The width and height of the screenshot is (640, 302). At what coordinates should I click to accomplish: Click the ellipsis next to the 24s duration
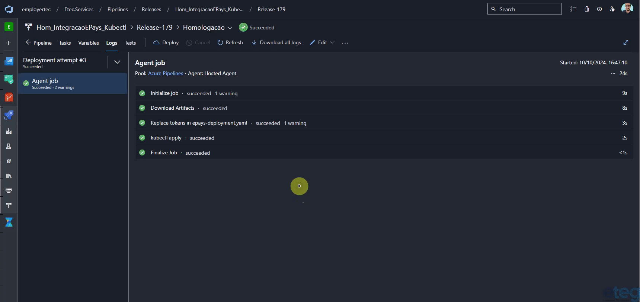click(x=613, y=73)
